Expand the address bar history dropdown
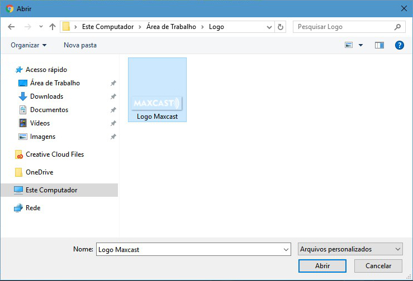Screen dimensions: 413x281 [x=269, y=27]
